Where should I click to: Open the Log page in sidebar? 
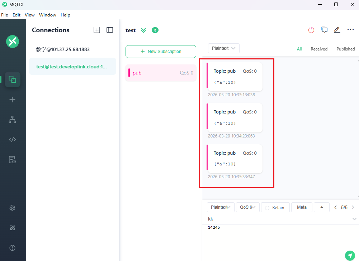13,160
